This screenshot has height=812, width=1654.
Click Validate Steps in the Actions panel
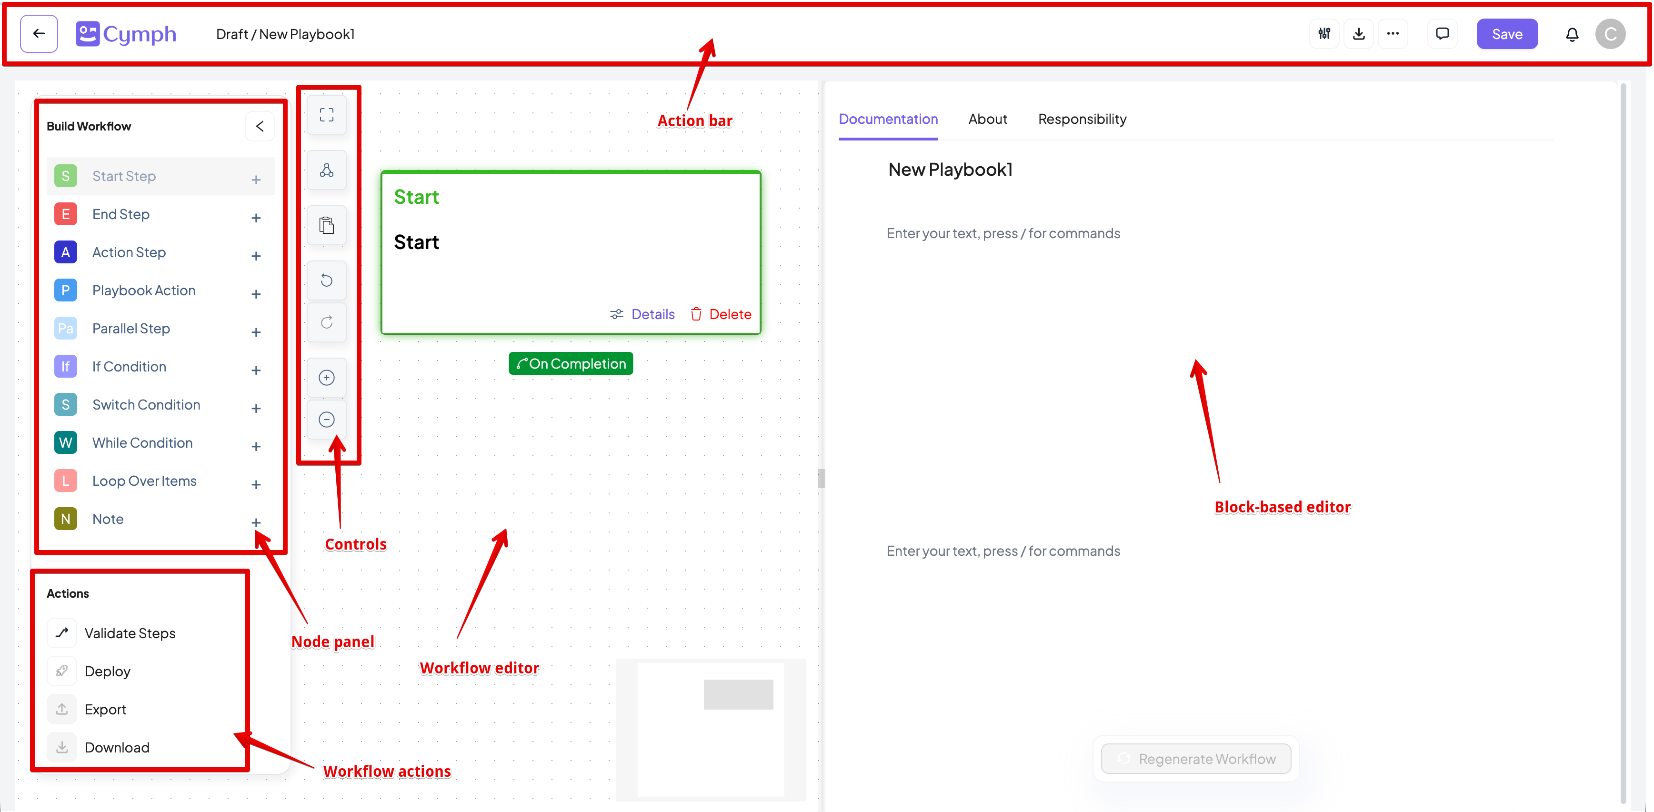pyautogui.click(x=130, y=632)
